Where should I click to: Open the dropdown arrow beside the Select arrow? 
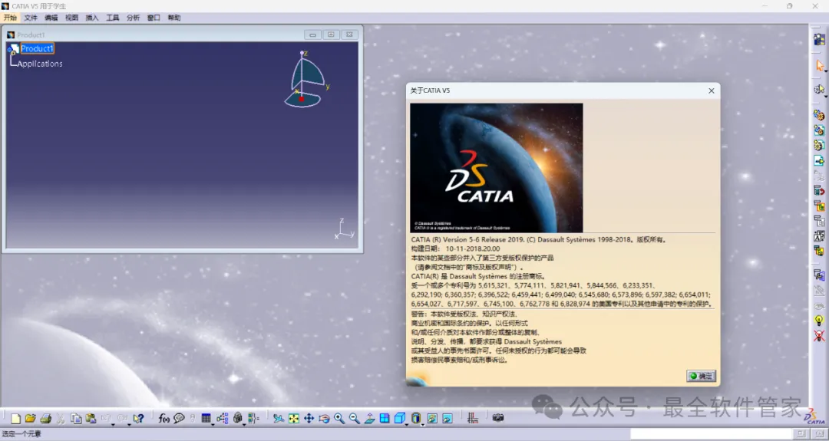click(825, 71)
